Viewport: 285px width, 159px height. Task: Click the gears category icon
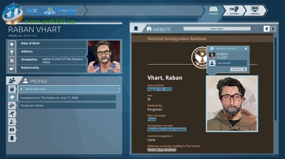[x=12, y=106]
